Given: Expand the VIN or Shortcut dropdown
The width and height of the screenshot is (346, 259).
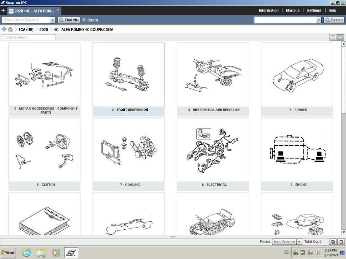Looking at the screenshot, I should (52, 20).
